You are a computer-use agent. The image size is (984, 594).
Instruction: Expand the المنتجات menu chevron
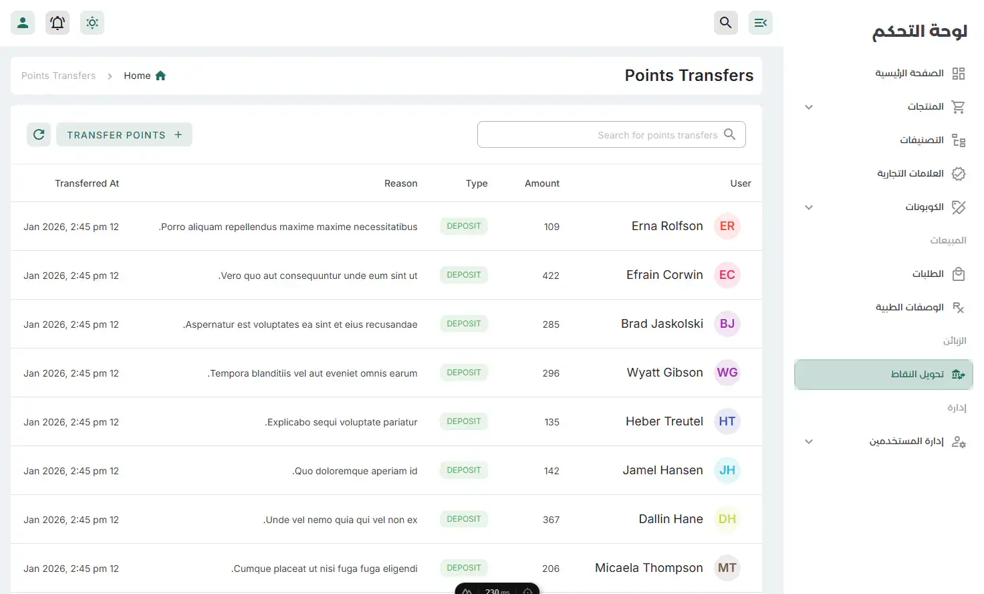(809, 107)
